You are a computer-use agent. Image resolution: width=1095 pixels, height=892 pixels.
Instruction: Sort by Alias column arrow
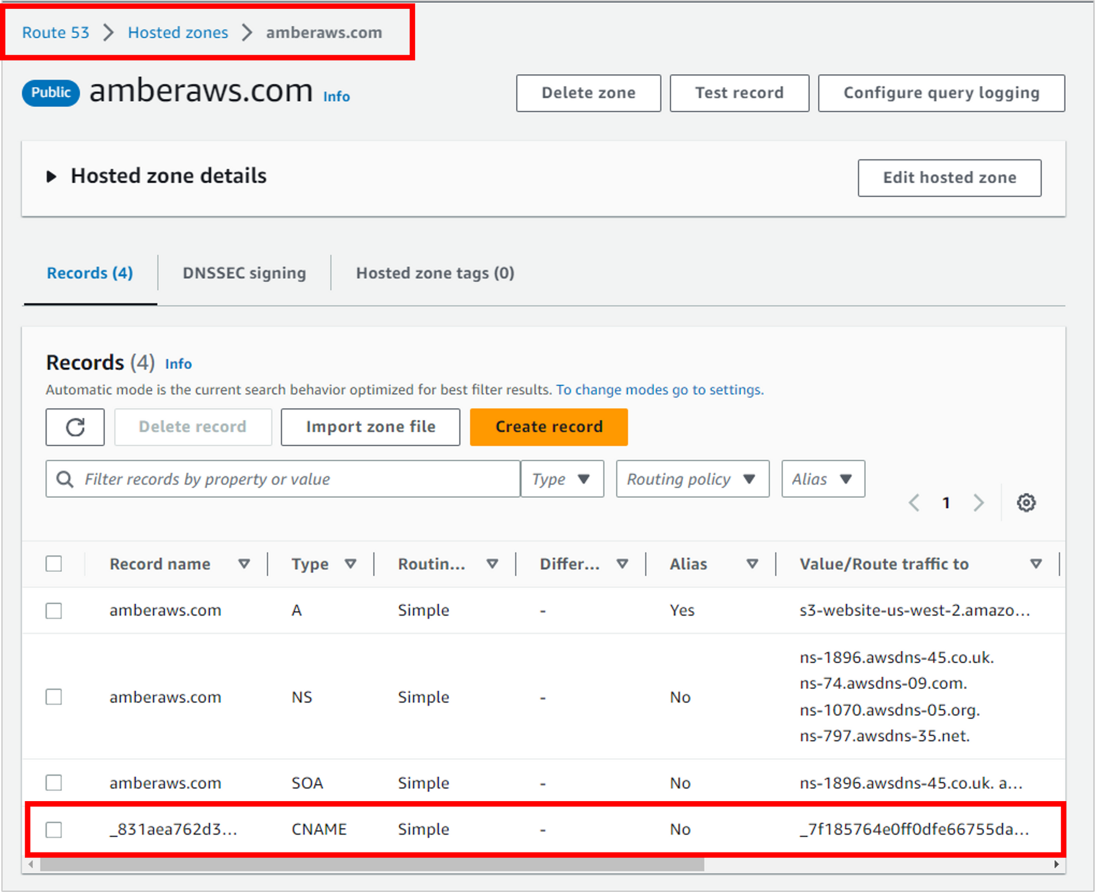click(x=752, y=564)
